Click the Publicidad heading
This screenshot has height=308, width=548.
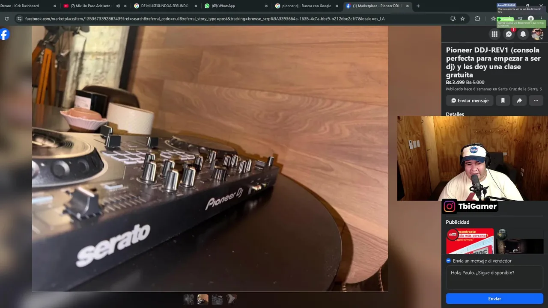458,222
